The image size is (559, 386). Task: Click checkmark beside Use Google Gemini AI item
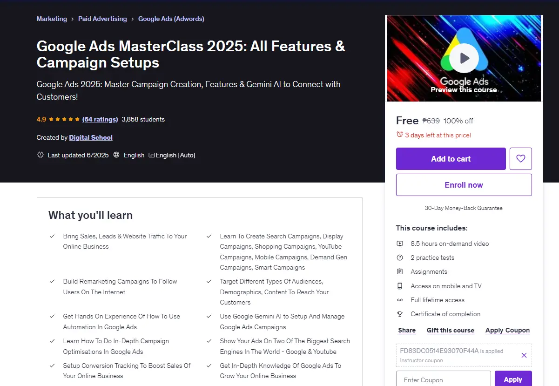(x=209, y=316)
